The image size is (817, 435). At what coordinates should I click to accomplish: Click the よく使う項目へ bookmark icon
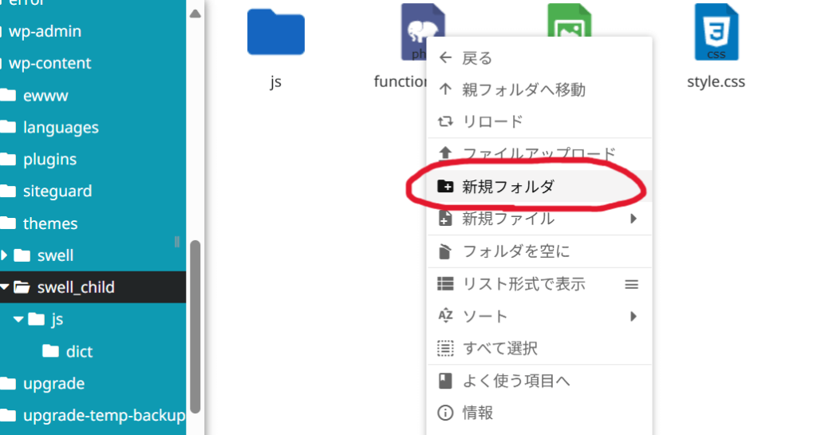pyautogui.click(x=445, y=381)
